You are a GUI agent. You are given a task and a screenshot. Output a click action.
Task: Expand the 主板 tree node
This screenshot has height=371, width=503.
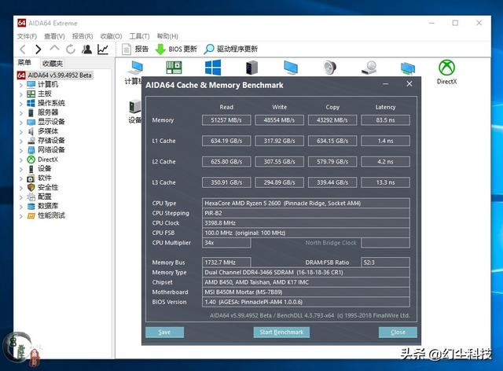(x=21, y=94)
